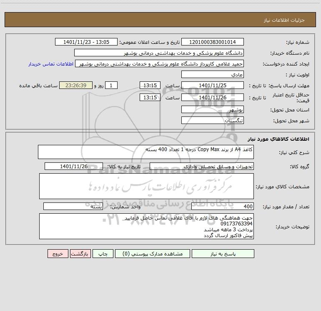Click the delivery province field 'بوشهر'

pos(213,110)
